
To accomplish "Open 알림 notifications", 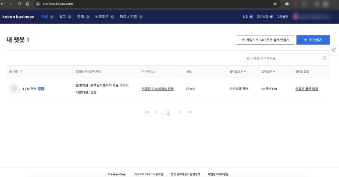I will point(246,17).
